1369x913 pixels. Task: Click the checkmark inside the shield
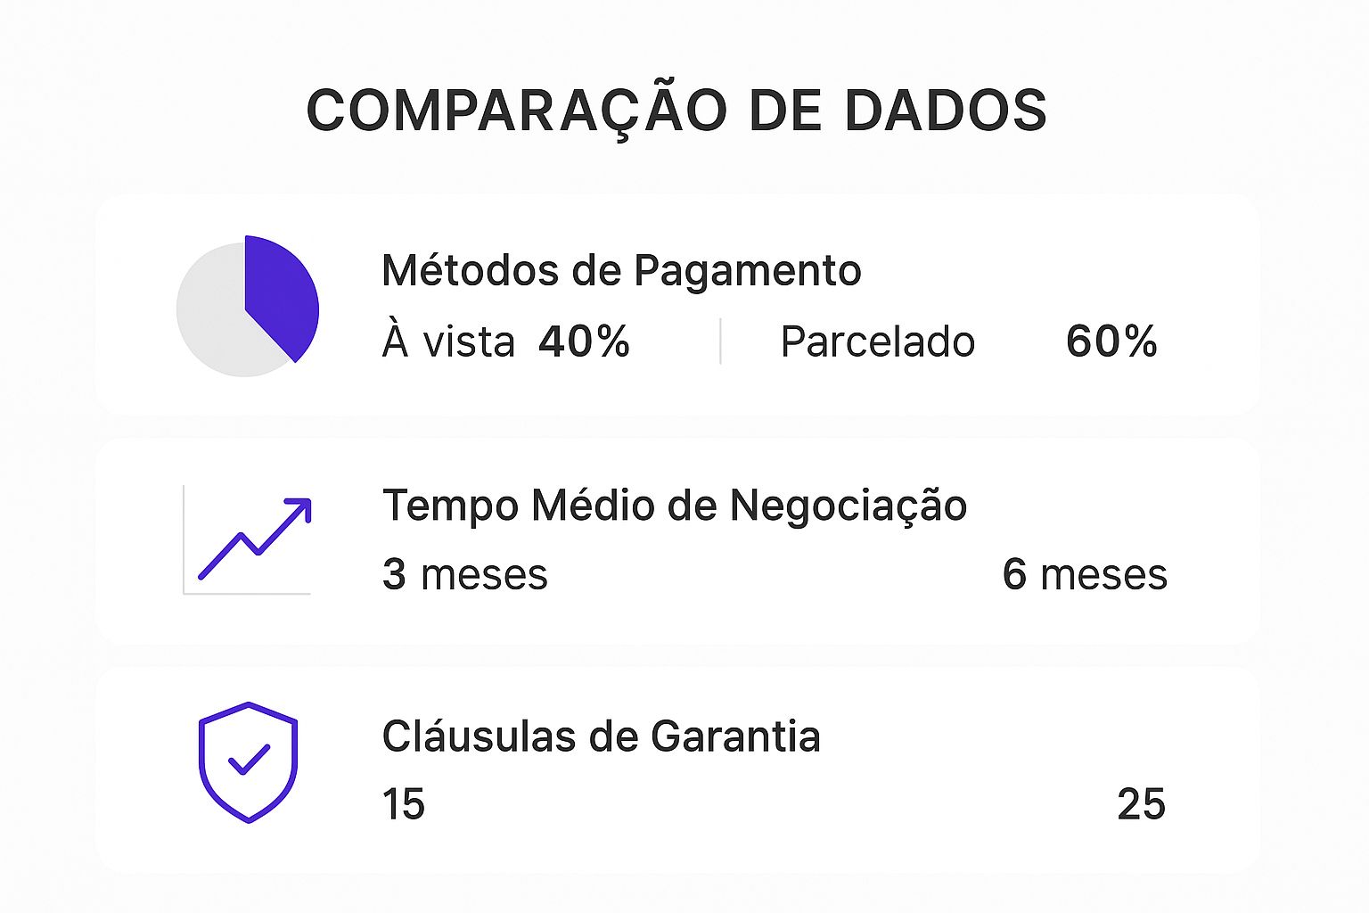(x=249, y=759)
